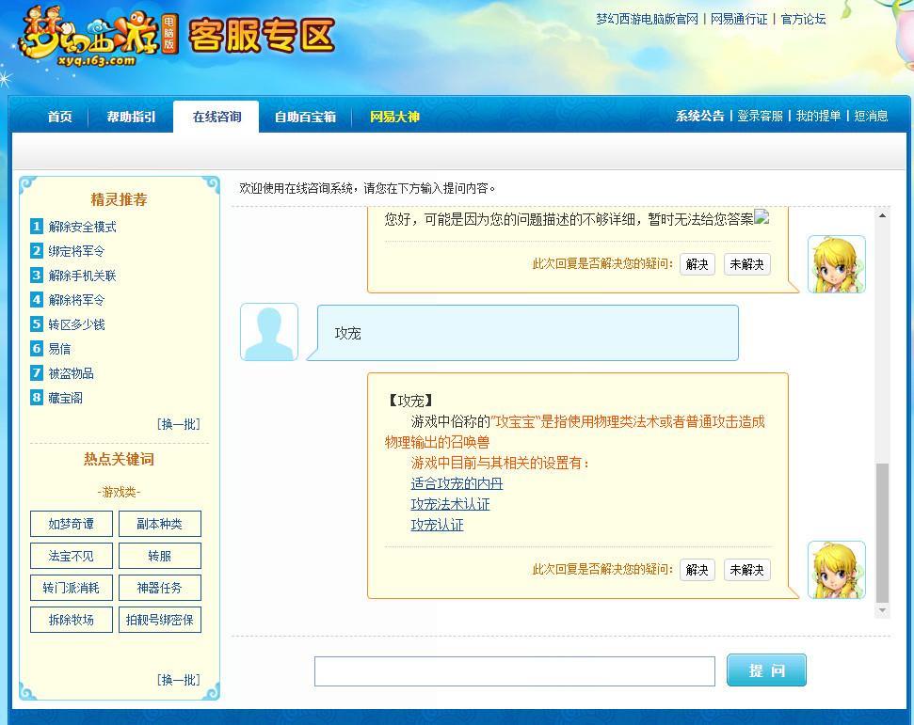
Task: Click the 提问 submit button
Action: (x=765, y=670)
